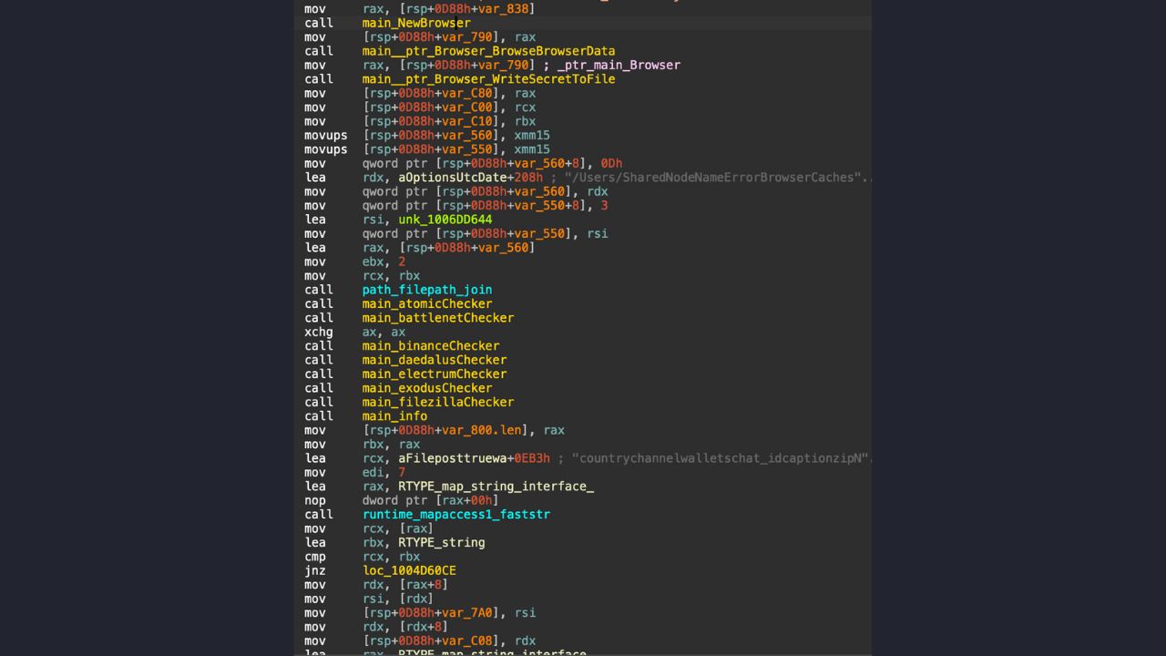Select main_atomicChecker function name
This screenshot has width=1166, height=656.
click(426, 303)
